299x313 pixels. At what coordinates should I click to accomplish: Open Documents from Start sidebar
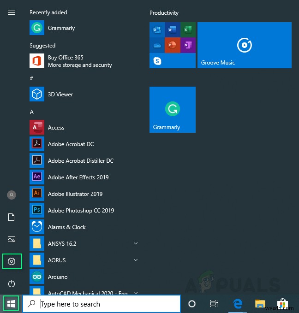click(x=12, y=217)
